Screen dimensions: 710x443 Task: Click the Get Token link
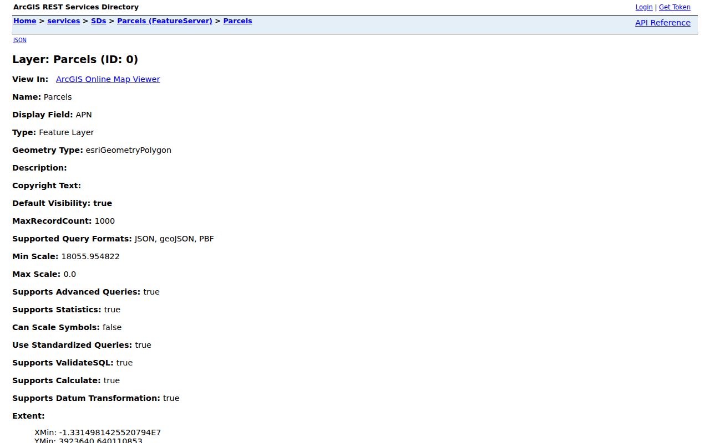click(674, 7)
